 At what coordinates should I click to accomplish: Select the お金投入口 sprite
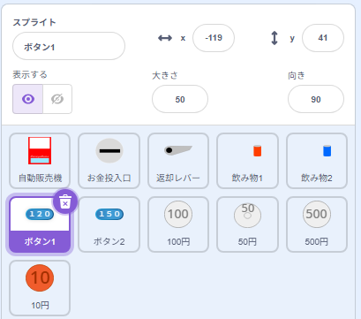[x=109, y=161]
